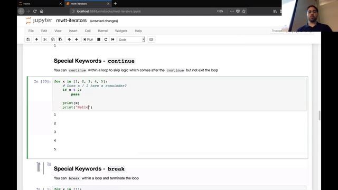Copy selected cells icon
Screen dimensions: 338x190
(x=53, y=40)
